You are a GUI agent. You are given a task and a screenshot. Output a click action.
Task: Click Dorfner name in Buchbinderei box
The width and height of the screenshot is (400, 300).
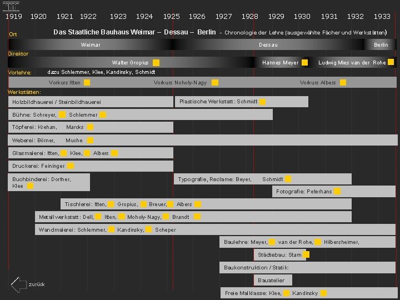click(61, 179)
